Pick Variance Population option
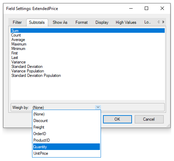This screenshot has height=161, width=174. click(x=88, y=71)
